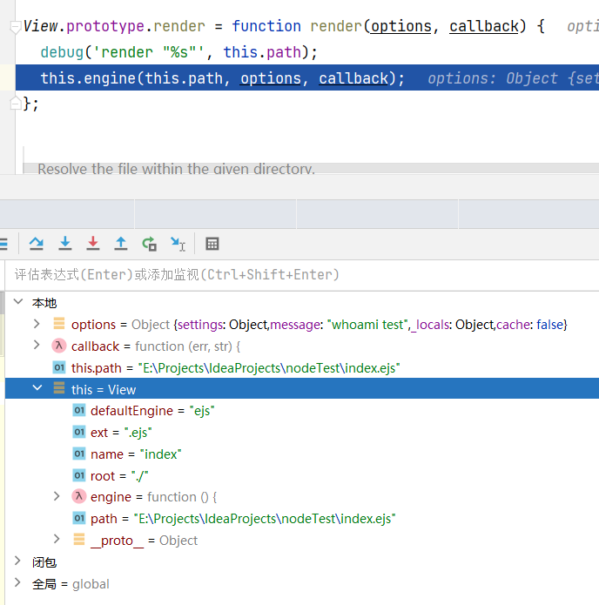Image resolution: width=599 pixels, height=605 pixels.
Task: Click the Step Into debugger icon
Action: (64, 244)
